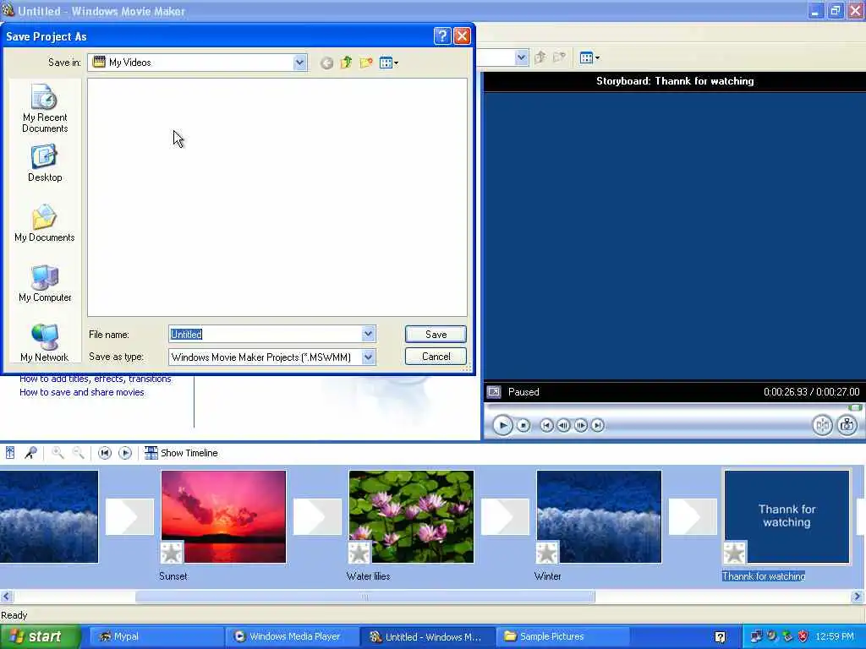
Task: Click the dialog Help question mark button
Action: (441, 35)
